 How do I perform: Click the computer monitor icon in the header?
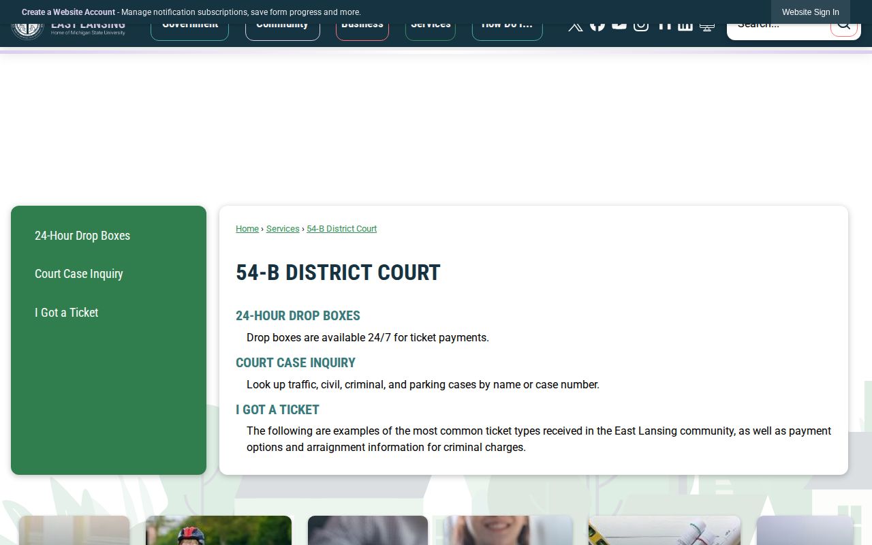pos(707,27)
